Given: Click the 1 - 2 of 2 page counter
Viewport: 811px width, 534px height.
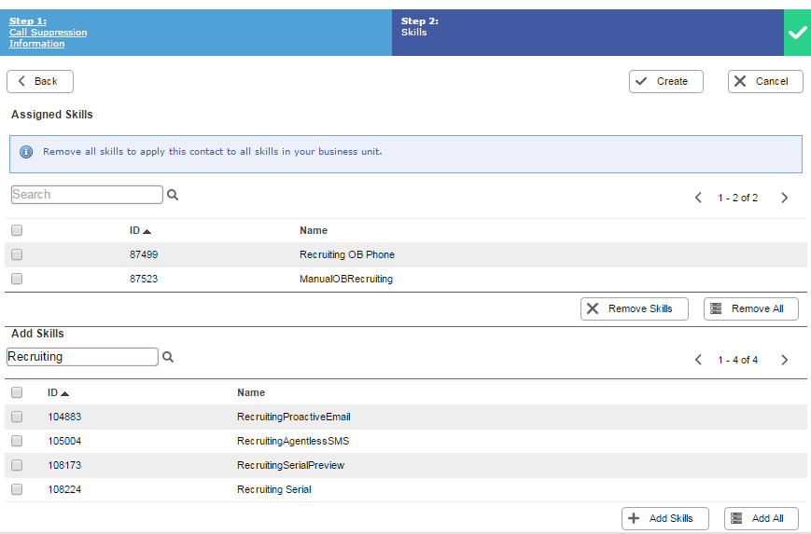Looking at the screenshot, I should (737, 198).
